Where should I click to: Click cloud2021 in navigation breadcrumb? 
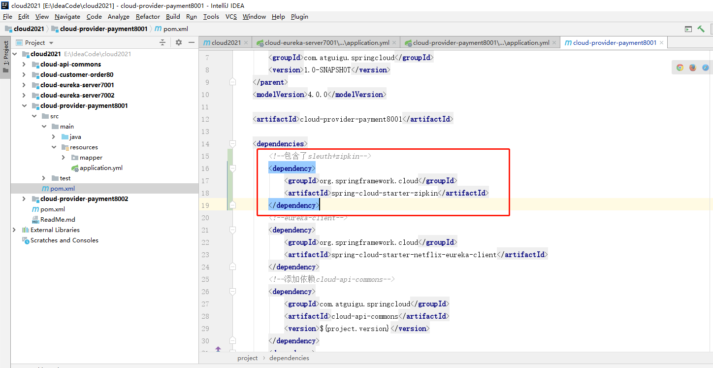(x=25, y=29)
